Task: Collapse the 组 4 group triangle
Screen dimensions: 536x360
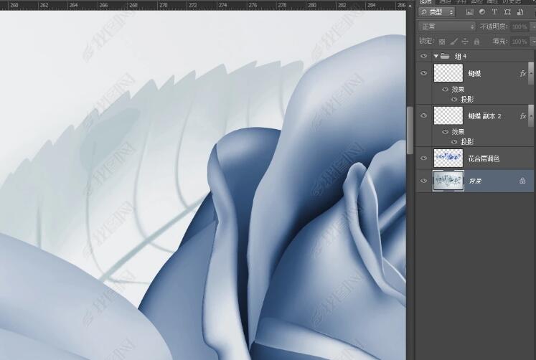Action: (436, 56)
